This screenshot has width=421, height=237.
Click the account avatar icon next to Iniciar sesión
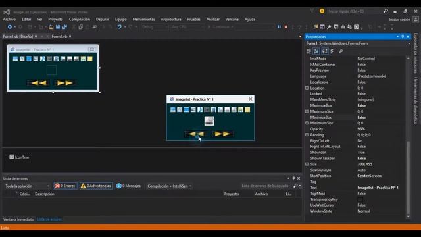416,20
